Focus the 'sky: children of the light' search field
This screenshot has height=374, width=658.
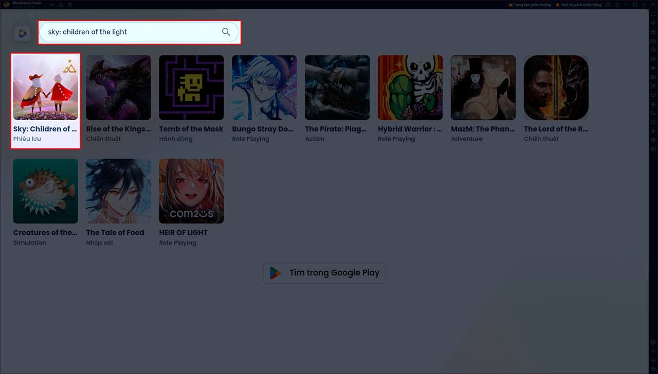coord(139,32)
